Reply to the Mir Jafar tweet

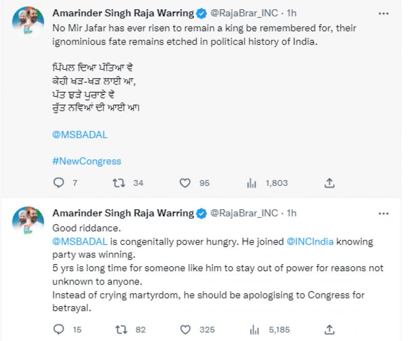pyautogui.click(x=59, y=183)
